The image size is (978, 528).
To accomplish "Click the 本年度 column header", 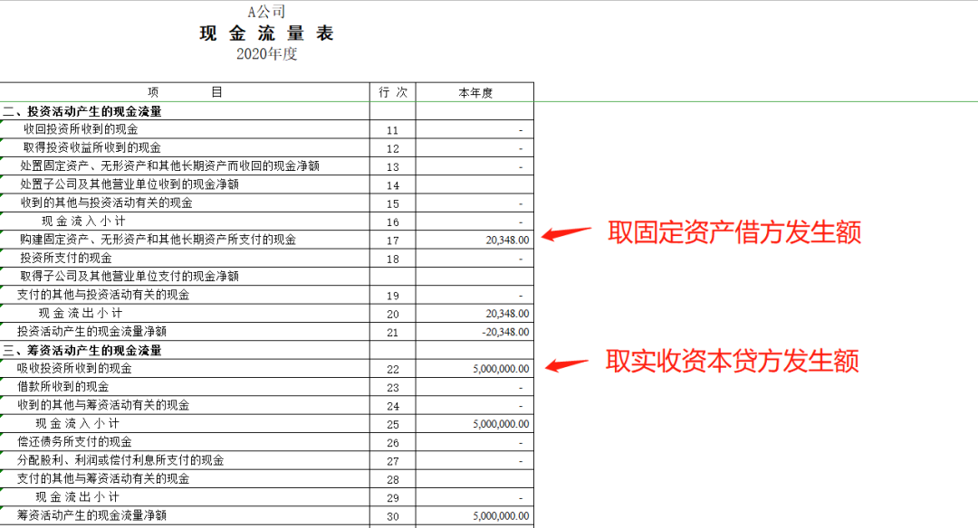I will pos(475,92).
